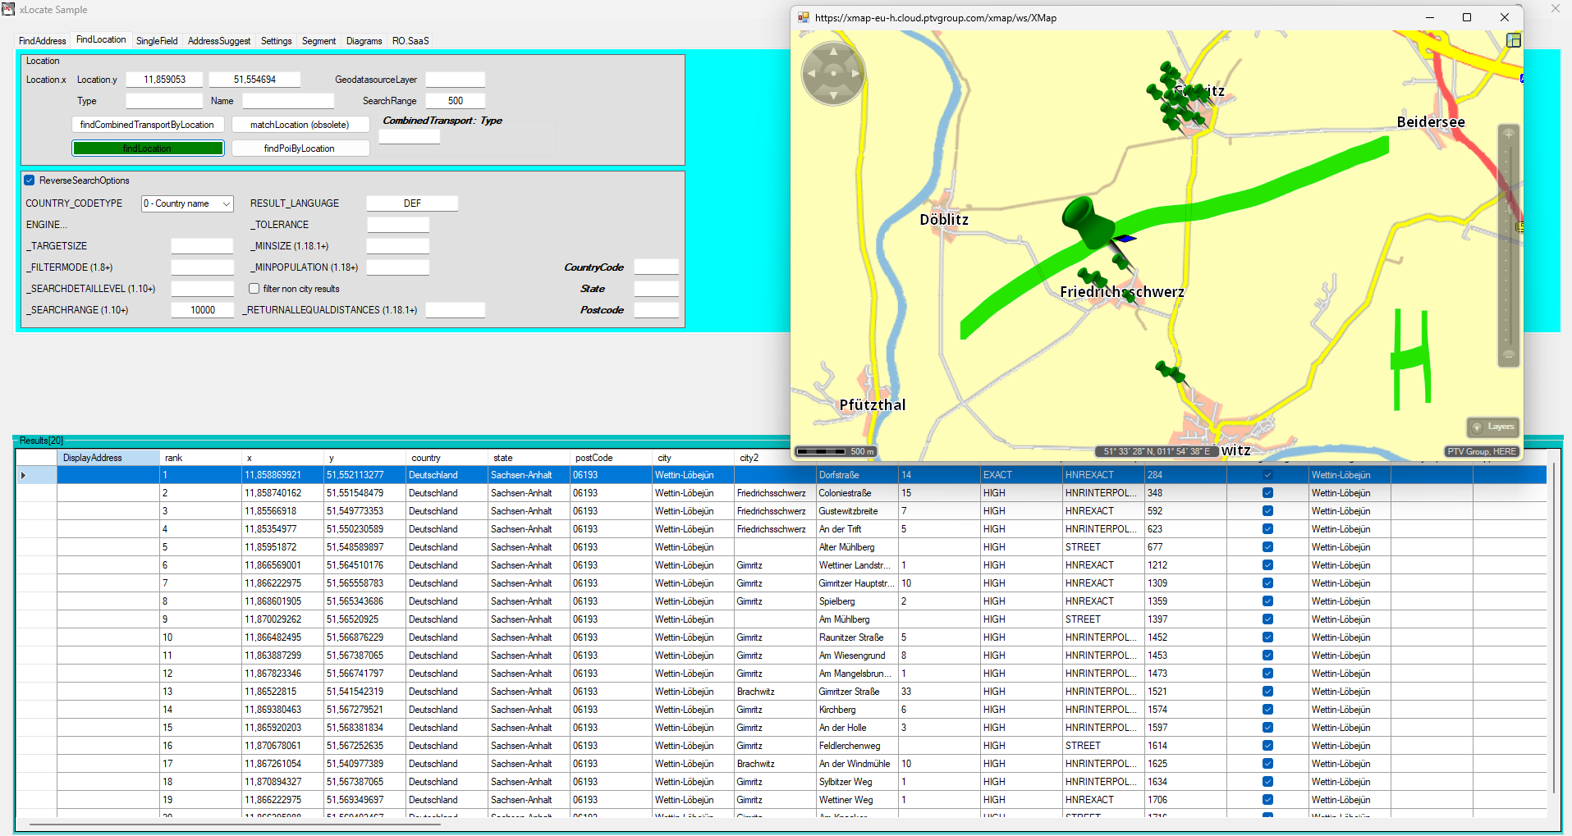Pan the map up with navigation arrow
The image size is (1572, 836).
(833, 52)
